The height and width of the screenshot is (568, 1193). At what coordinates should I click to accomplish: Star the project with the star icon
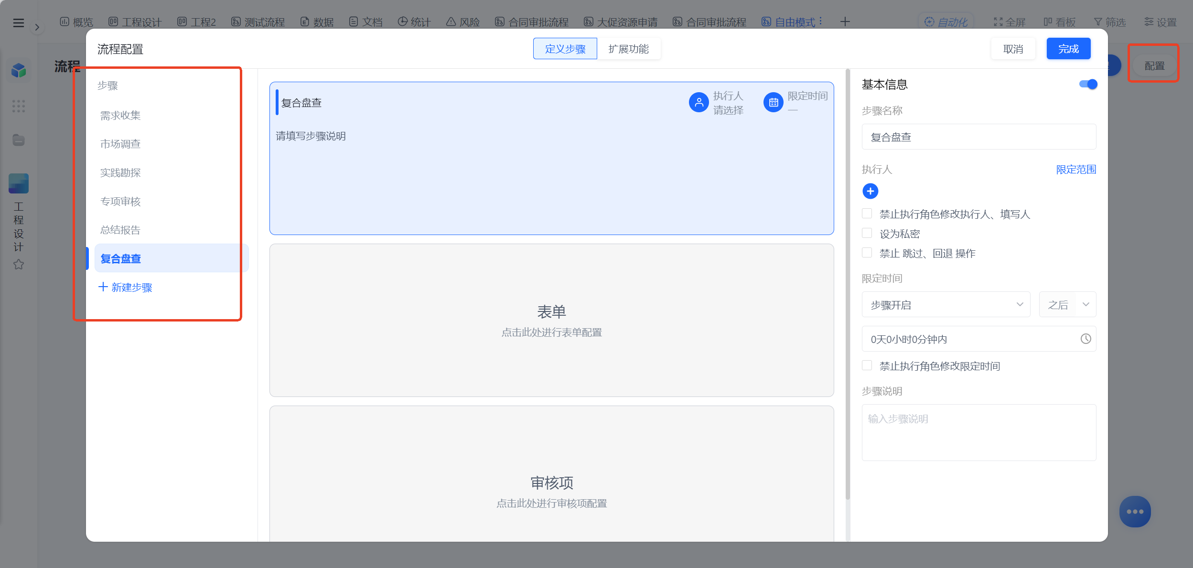(19, 264)
